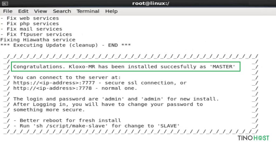Click the 'Executing Update (cleanup) - END' line

pyautogui.click(x=65, y=45)
